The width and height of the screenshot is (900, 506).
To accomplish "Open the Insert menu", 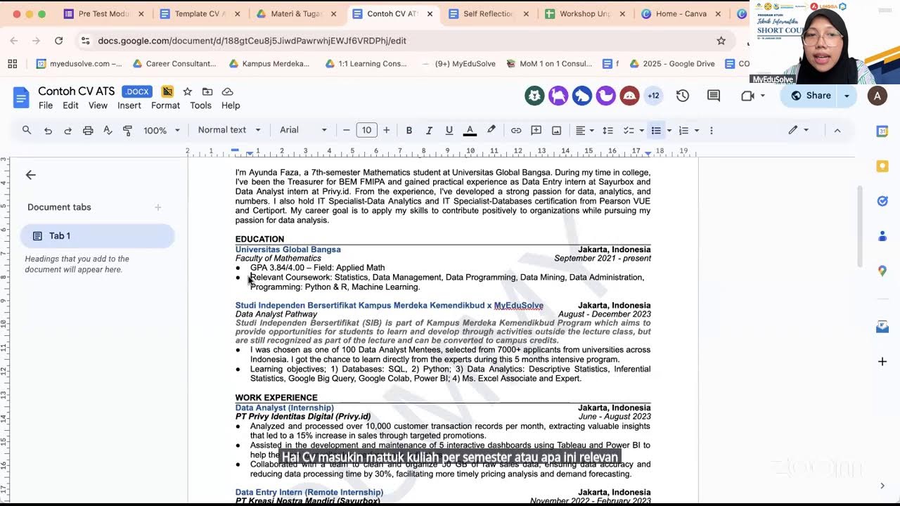I will click(x=129, y=105).
